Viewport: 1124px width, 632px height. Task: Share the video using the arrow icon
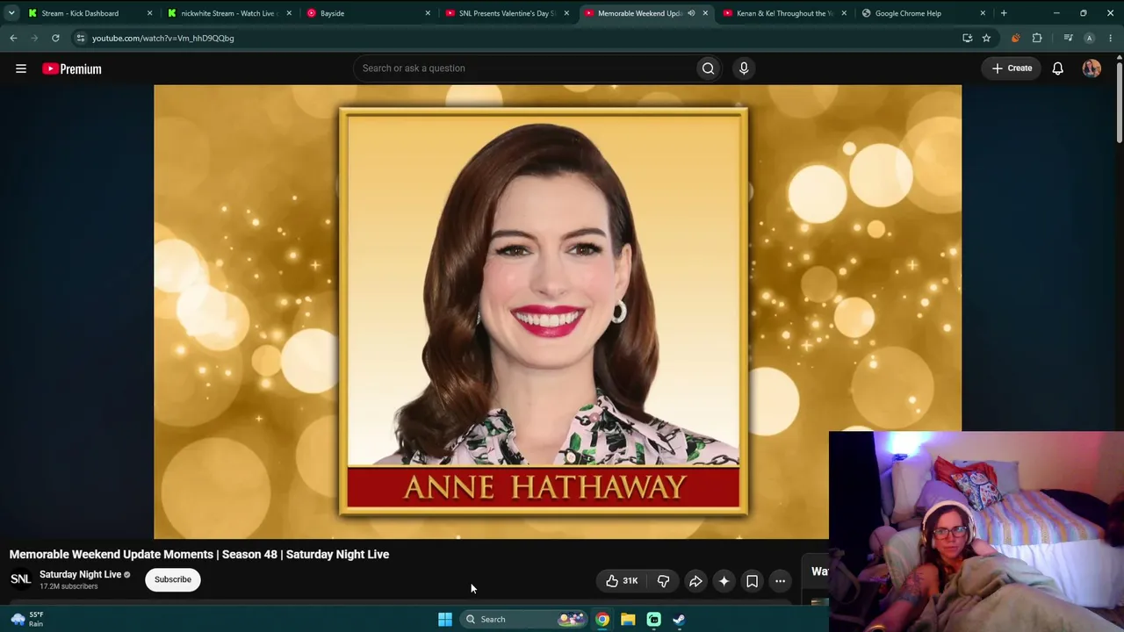pyautogui.click(x=695, y=580)
